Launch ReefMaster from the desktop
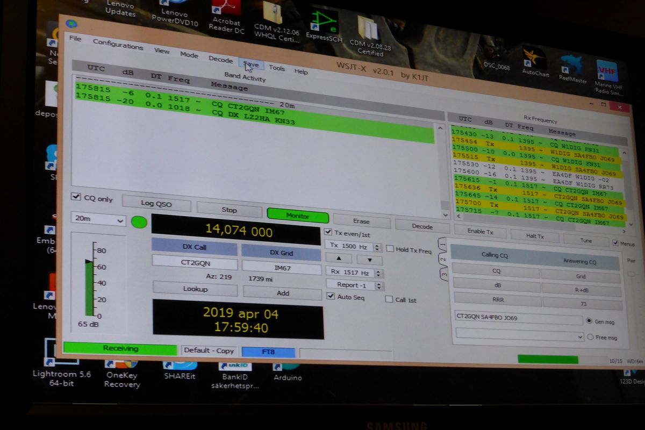Screen dimensions: 645x430 point(573,67)
